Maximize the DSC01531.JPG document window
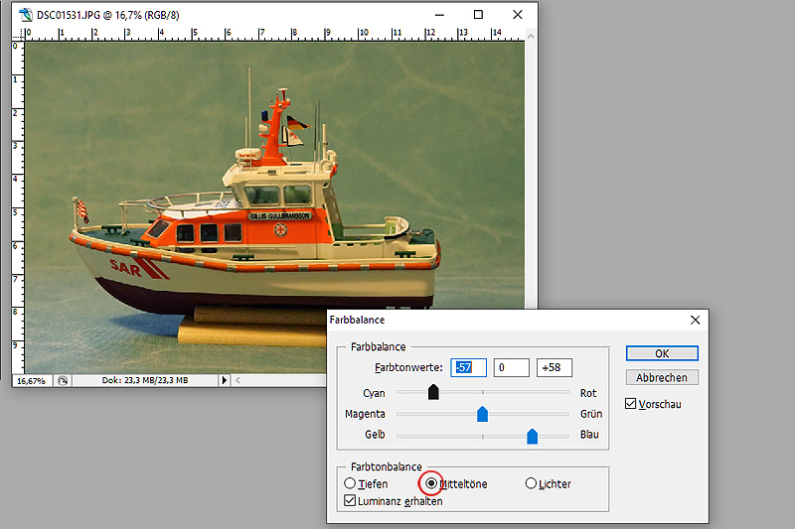The image size is (795, 529). (478, 15)
